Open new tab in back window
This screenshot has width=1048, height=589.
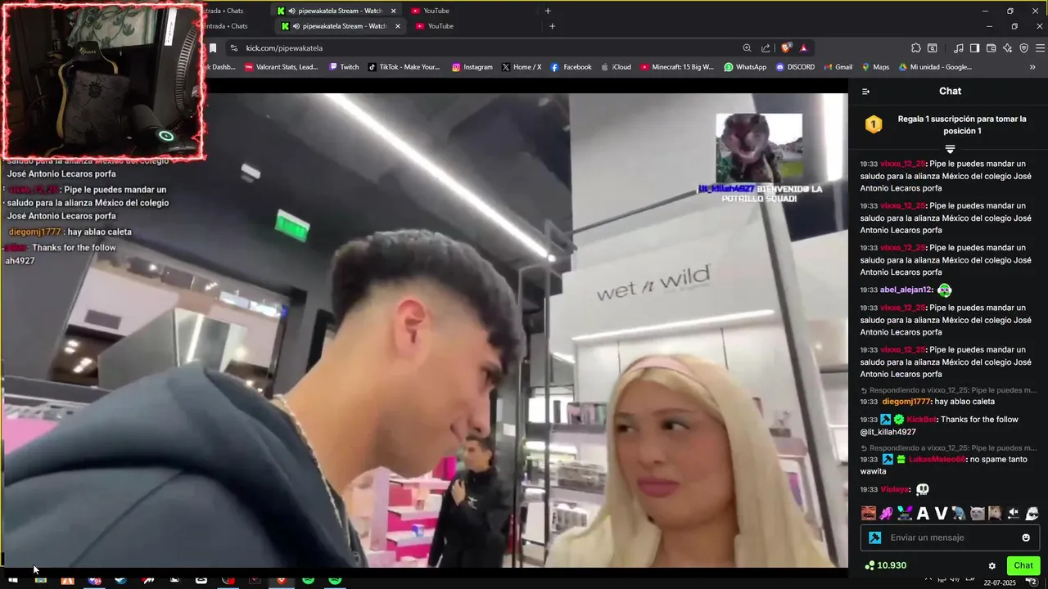tap(548, 11)
